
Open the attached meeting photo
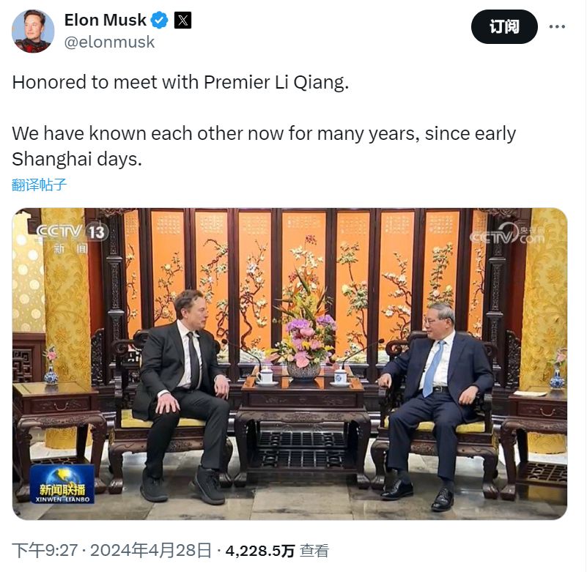point(289,363)
